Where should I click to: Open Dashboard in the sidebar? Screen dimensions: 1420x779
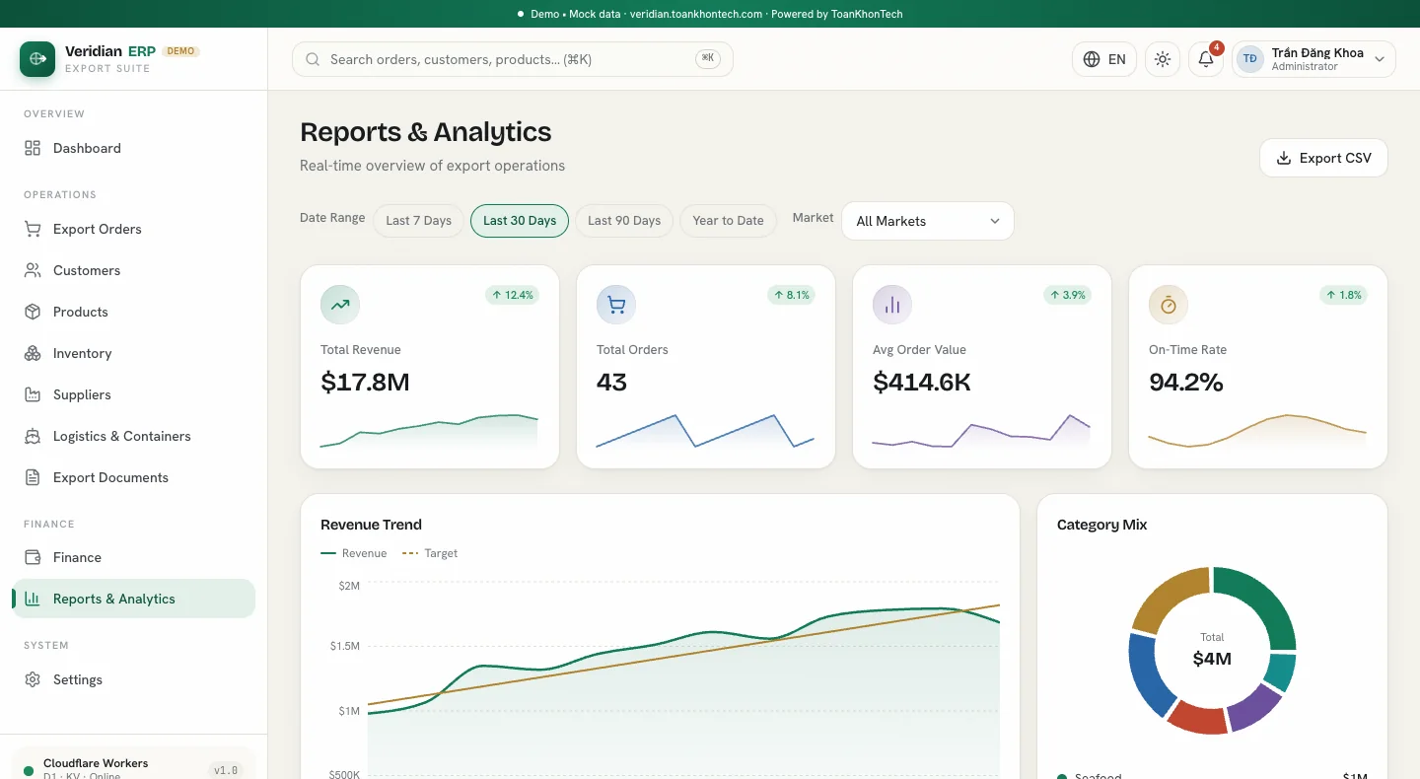point(133,148)
